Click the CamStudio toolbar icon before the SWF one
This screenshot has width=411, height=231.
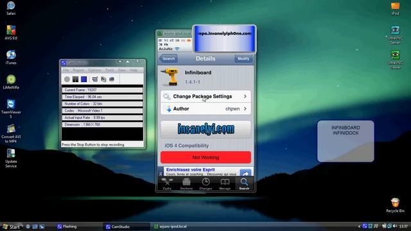pos(103,79)
